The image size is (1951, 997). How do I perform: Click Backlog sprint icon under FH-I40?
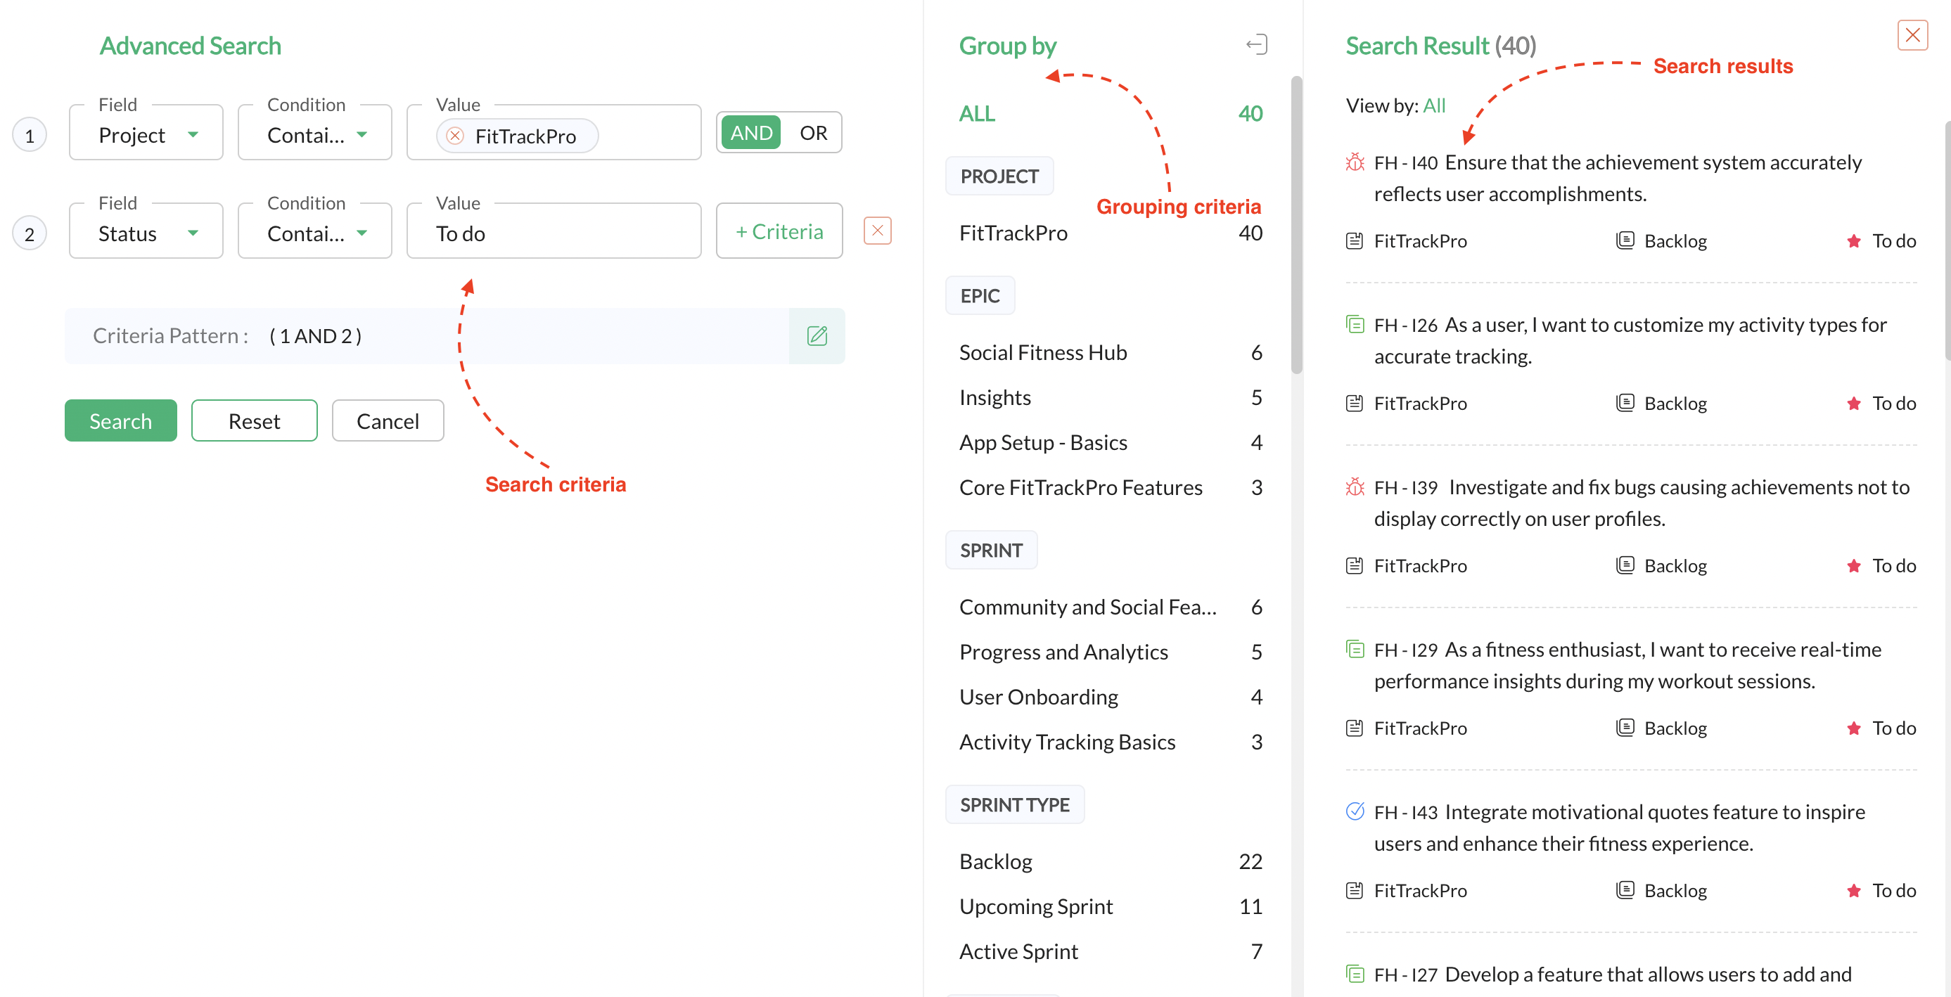point(1625,240)
